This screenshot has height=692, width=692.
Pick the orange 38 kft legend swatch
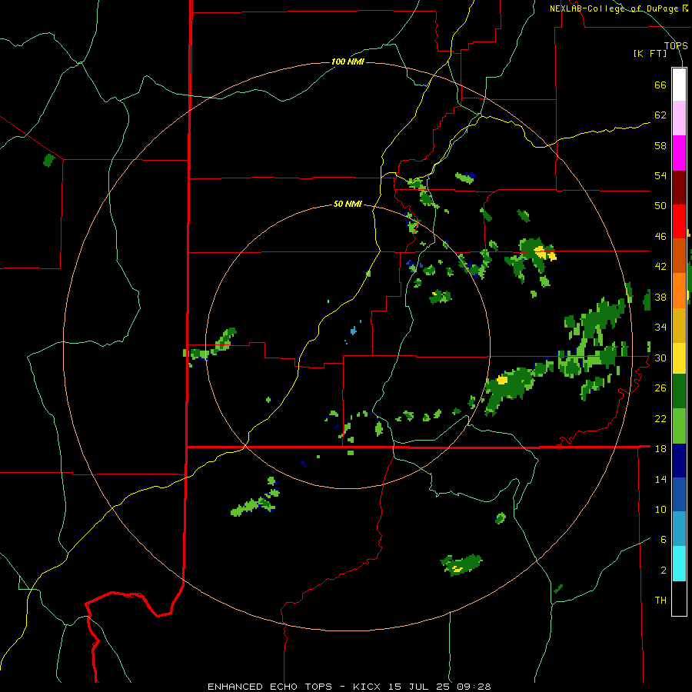pyautogui.click(x=679, y=291)
